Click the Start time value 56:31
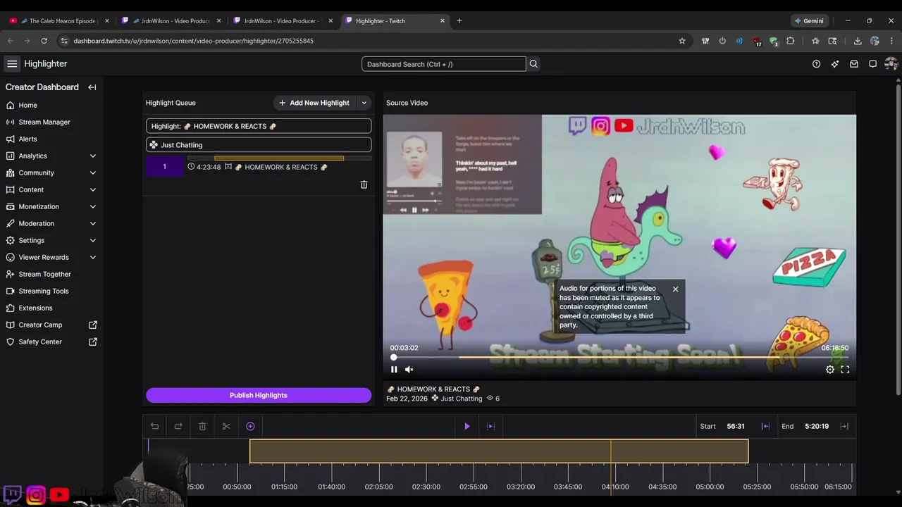This screenshot has width=902, height=507. click(736, 426)
